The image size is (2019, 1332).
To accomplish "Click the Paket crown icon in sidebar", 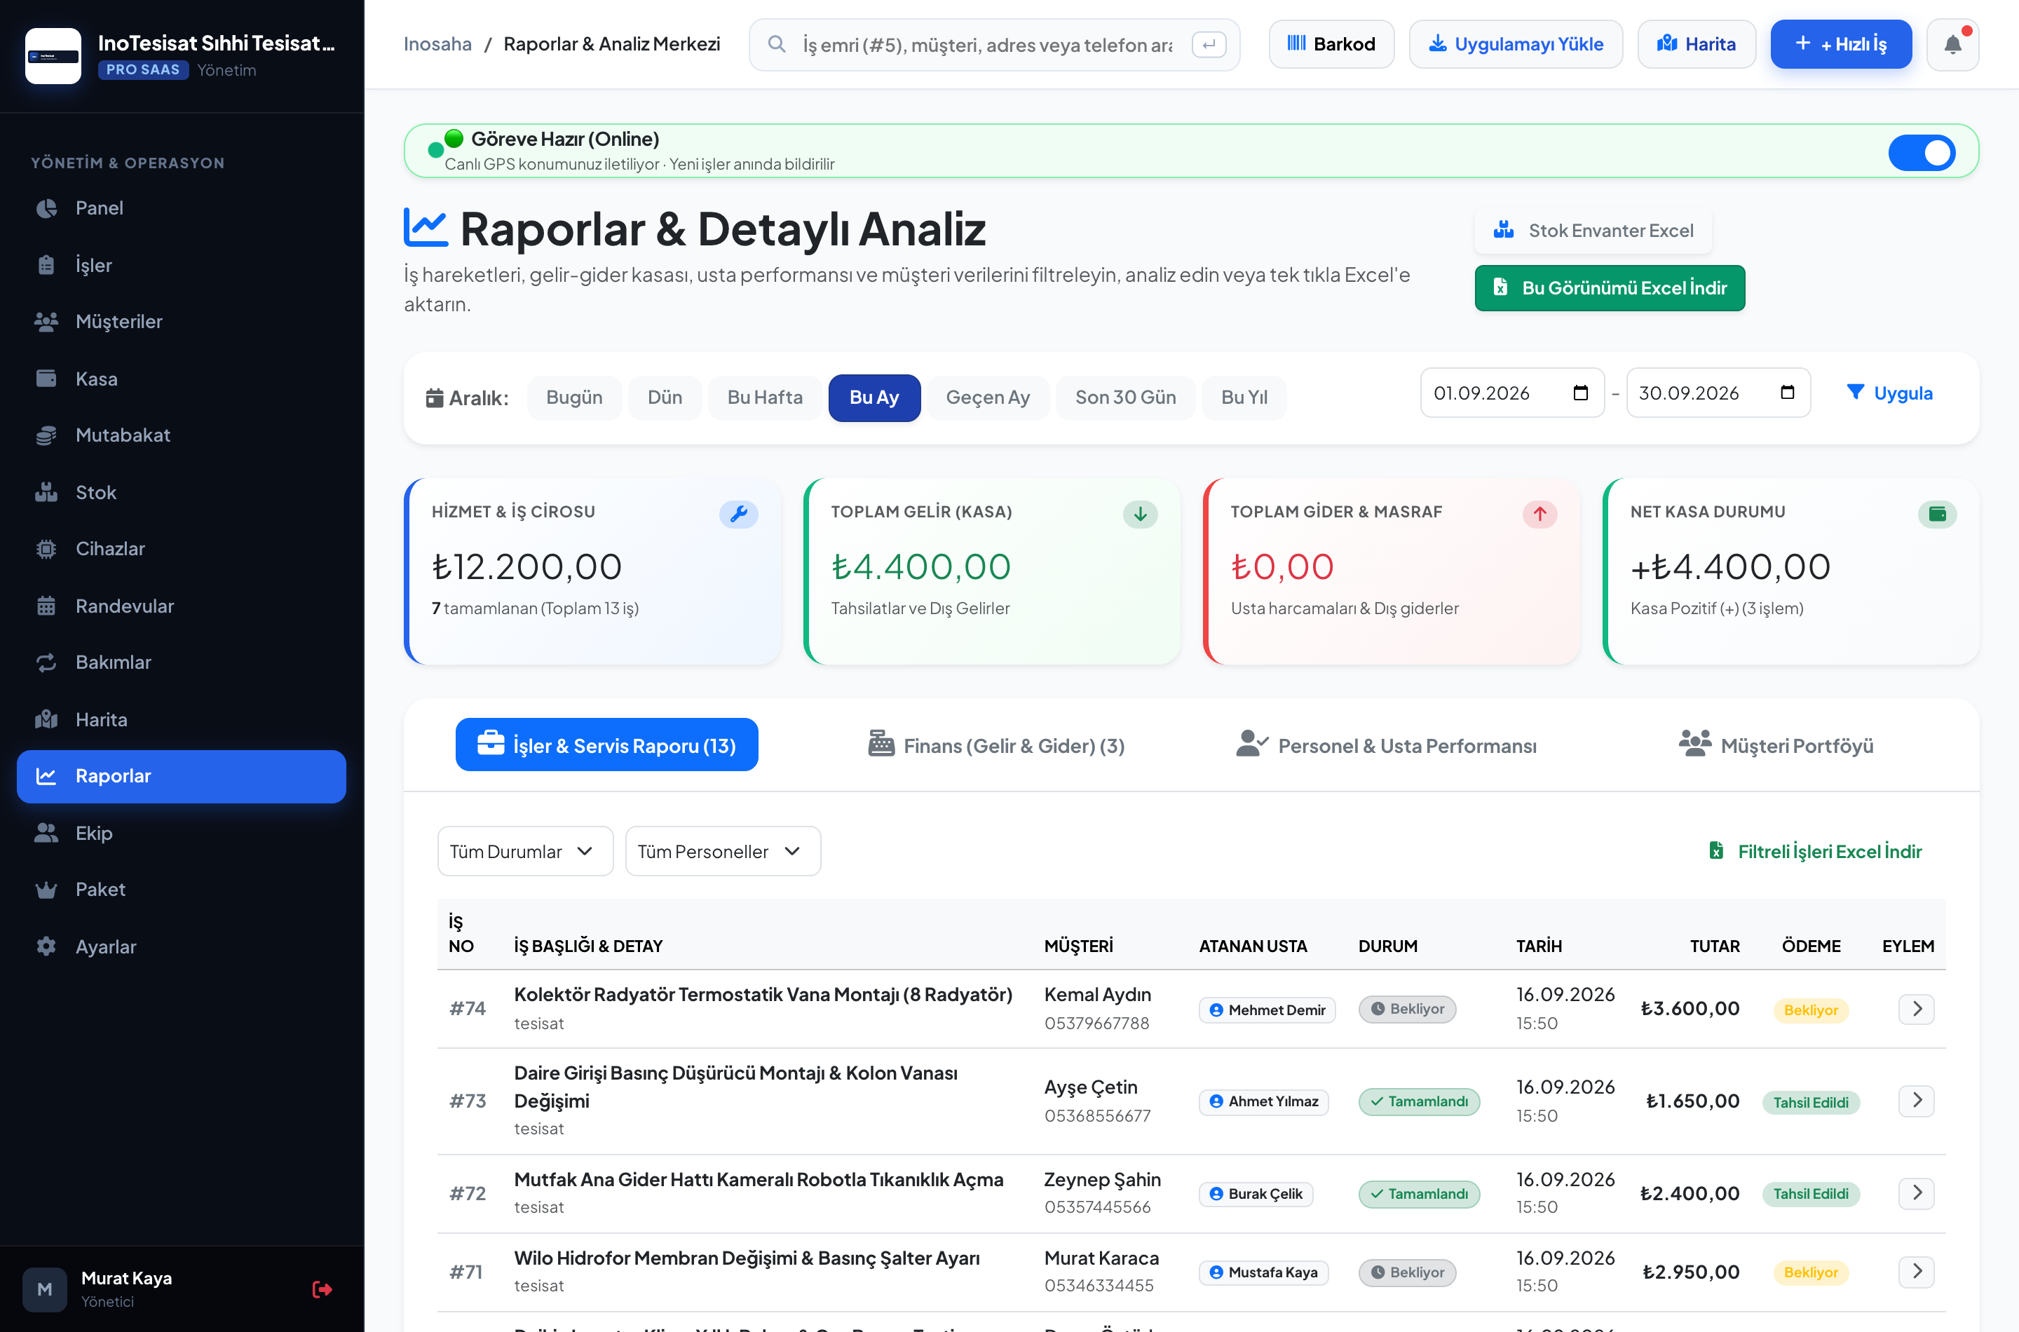I will click(46, 890).
